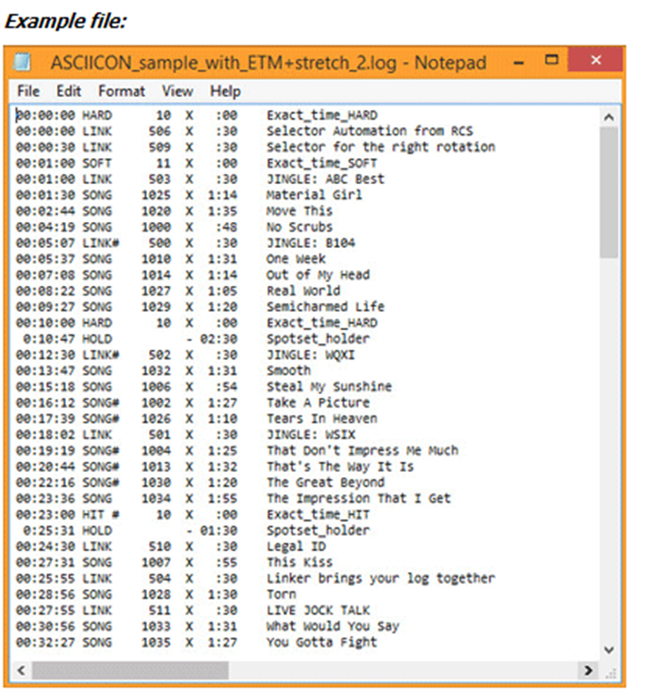Screen dimensions: 648x697
Task: Click the resize grip in the window corner
Action: coord(609,671)
